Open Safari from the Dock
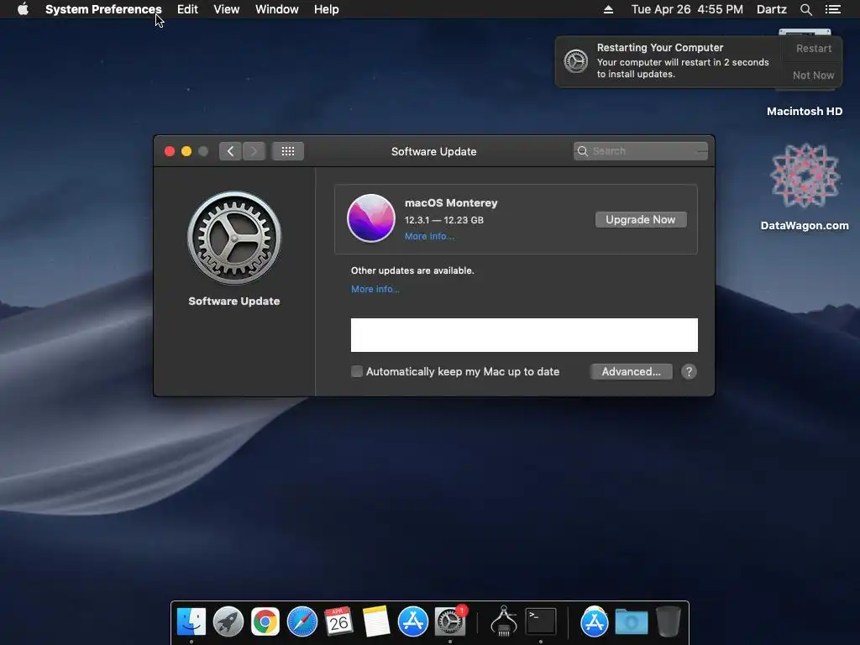This screenshot has height=645, width=860. click(x=302, y=621)
